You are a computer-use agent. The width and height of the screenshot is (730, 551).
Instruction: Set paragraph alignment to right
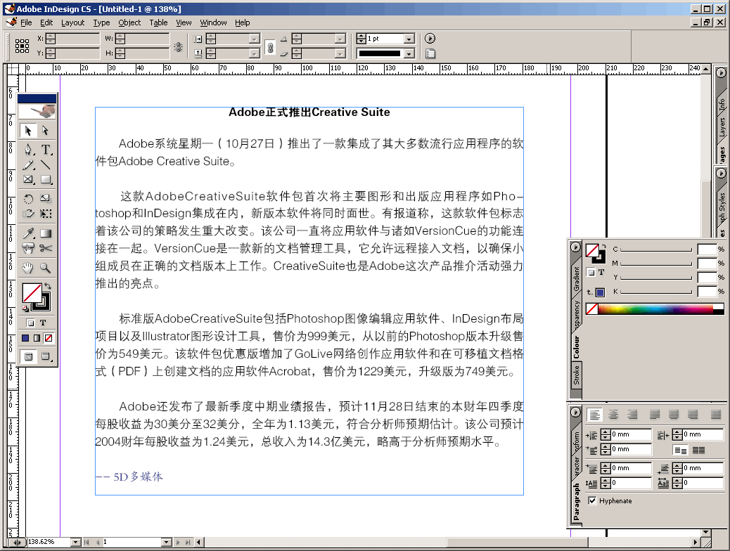click(632, 414)
